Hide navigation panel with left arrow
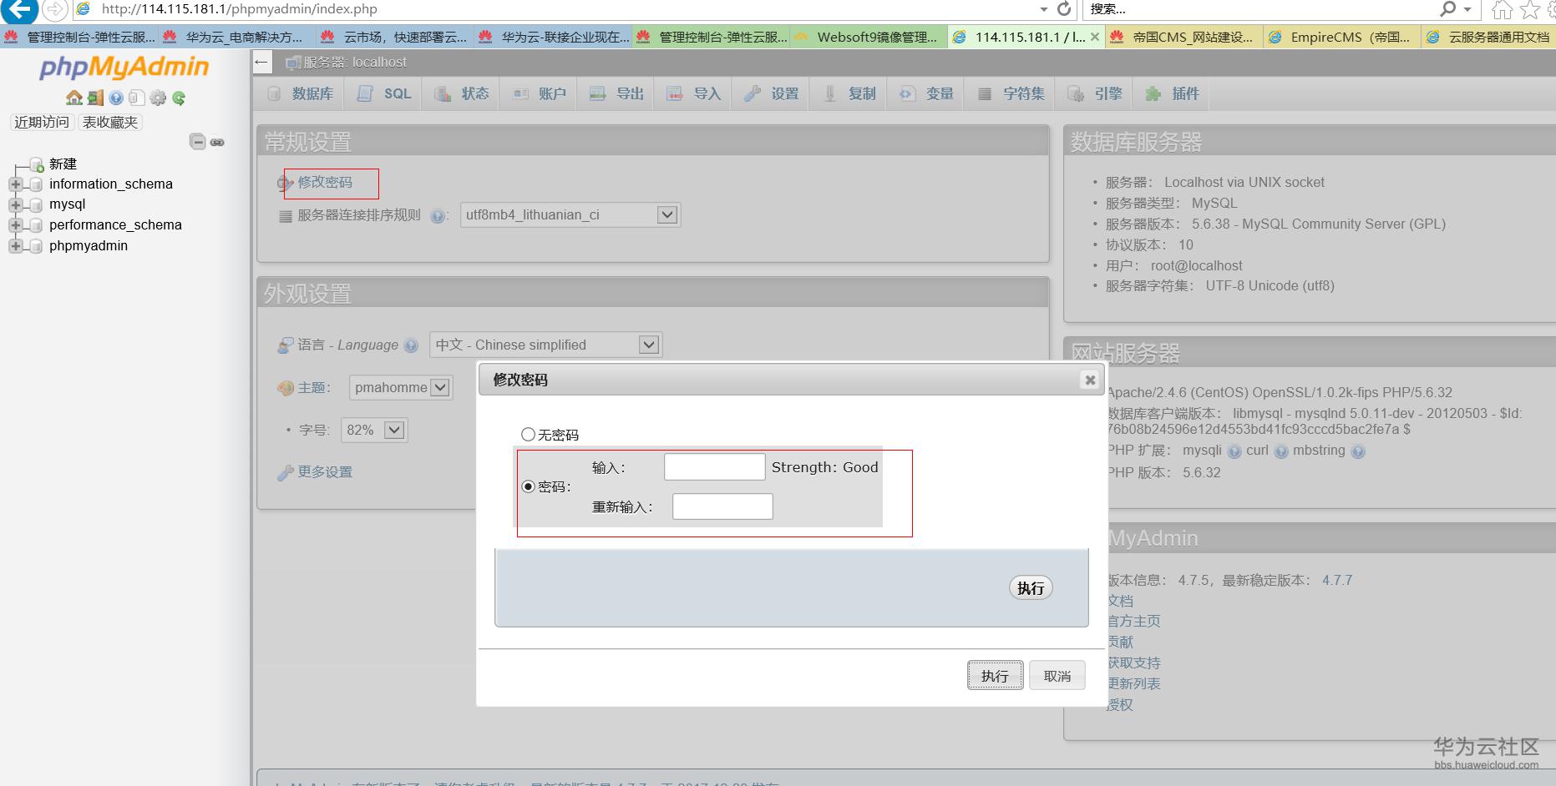The width and height of the screenshot is (1556, 786). pos(261,62)
